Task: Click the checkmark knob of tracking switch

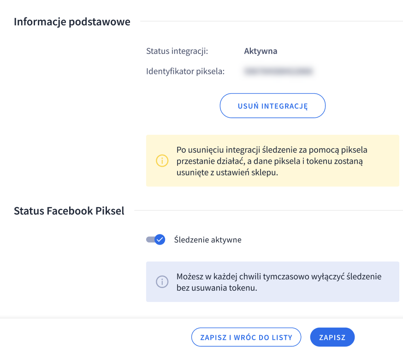Action: [x=160, y=240]
